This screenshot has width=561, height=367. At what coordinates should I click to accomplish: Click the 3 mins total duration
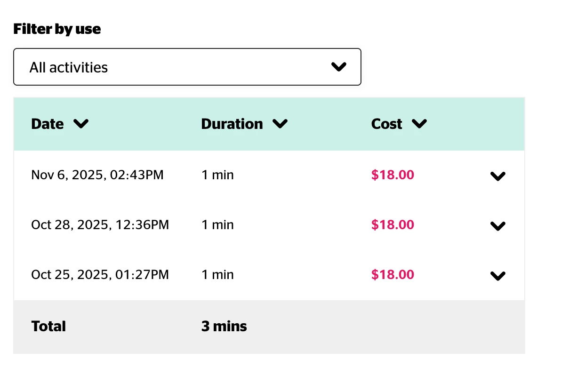coord(224,326)
